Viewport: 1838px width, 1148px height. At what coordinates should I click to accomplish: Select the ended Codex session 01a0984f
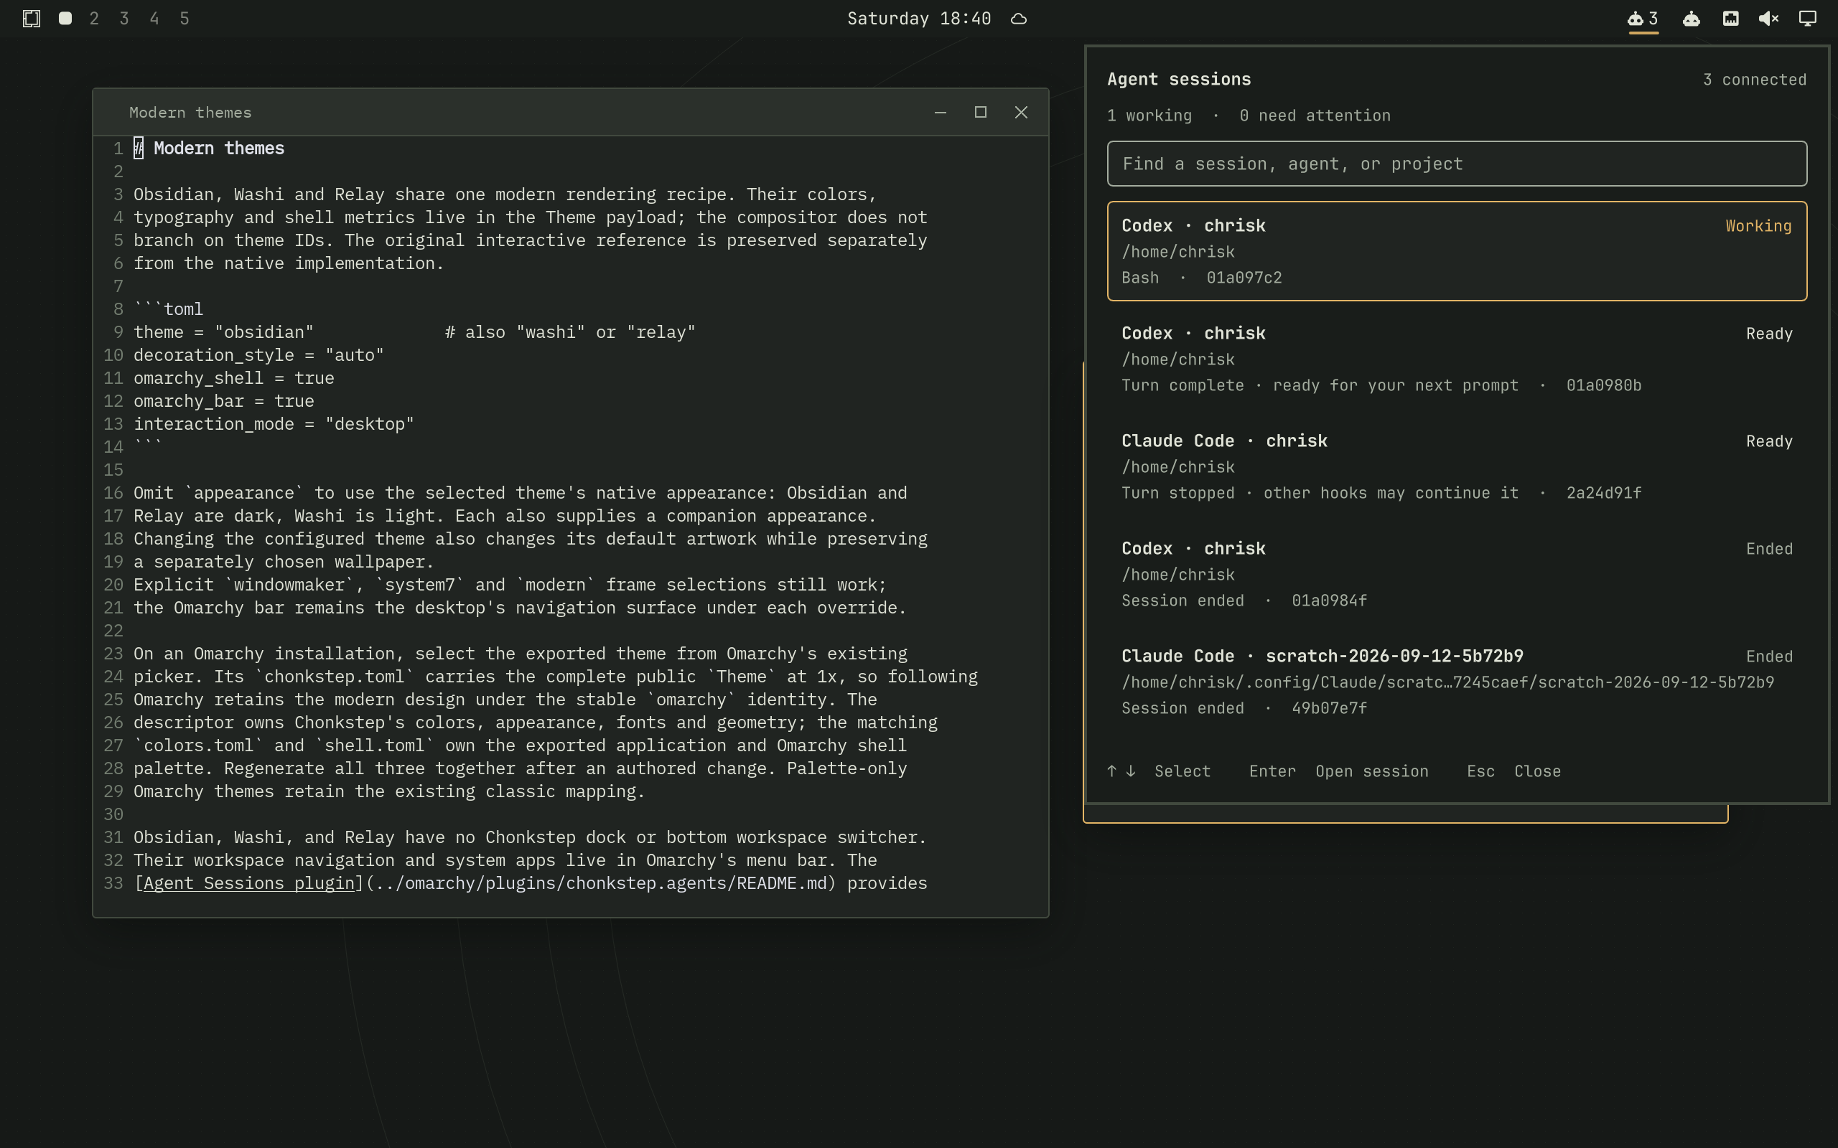click(1457, 575)
